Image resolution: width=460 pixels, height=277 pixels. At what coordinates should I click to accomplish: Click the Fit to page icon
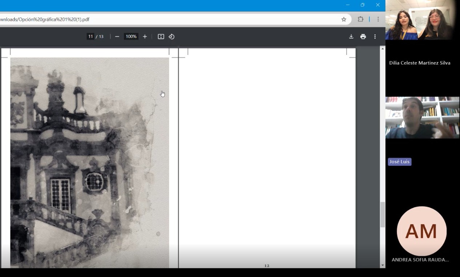(161, 36)
